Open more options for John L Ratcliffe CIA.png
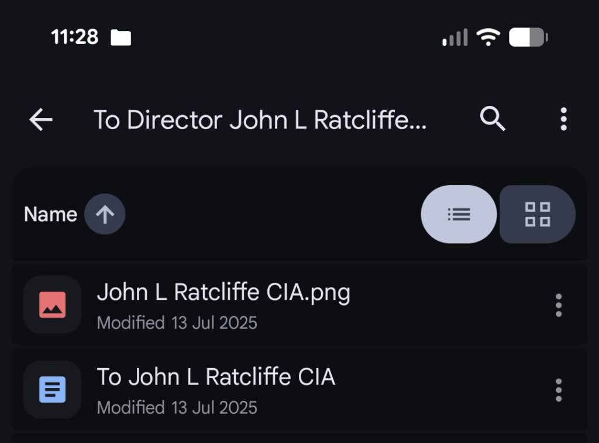Viewport: 599px width, 443px height. point(558,305)
